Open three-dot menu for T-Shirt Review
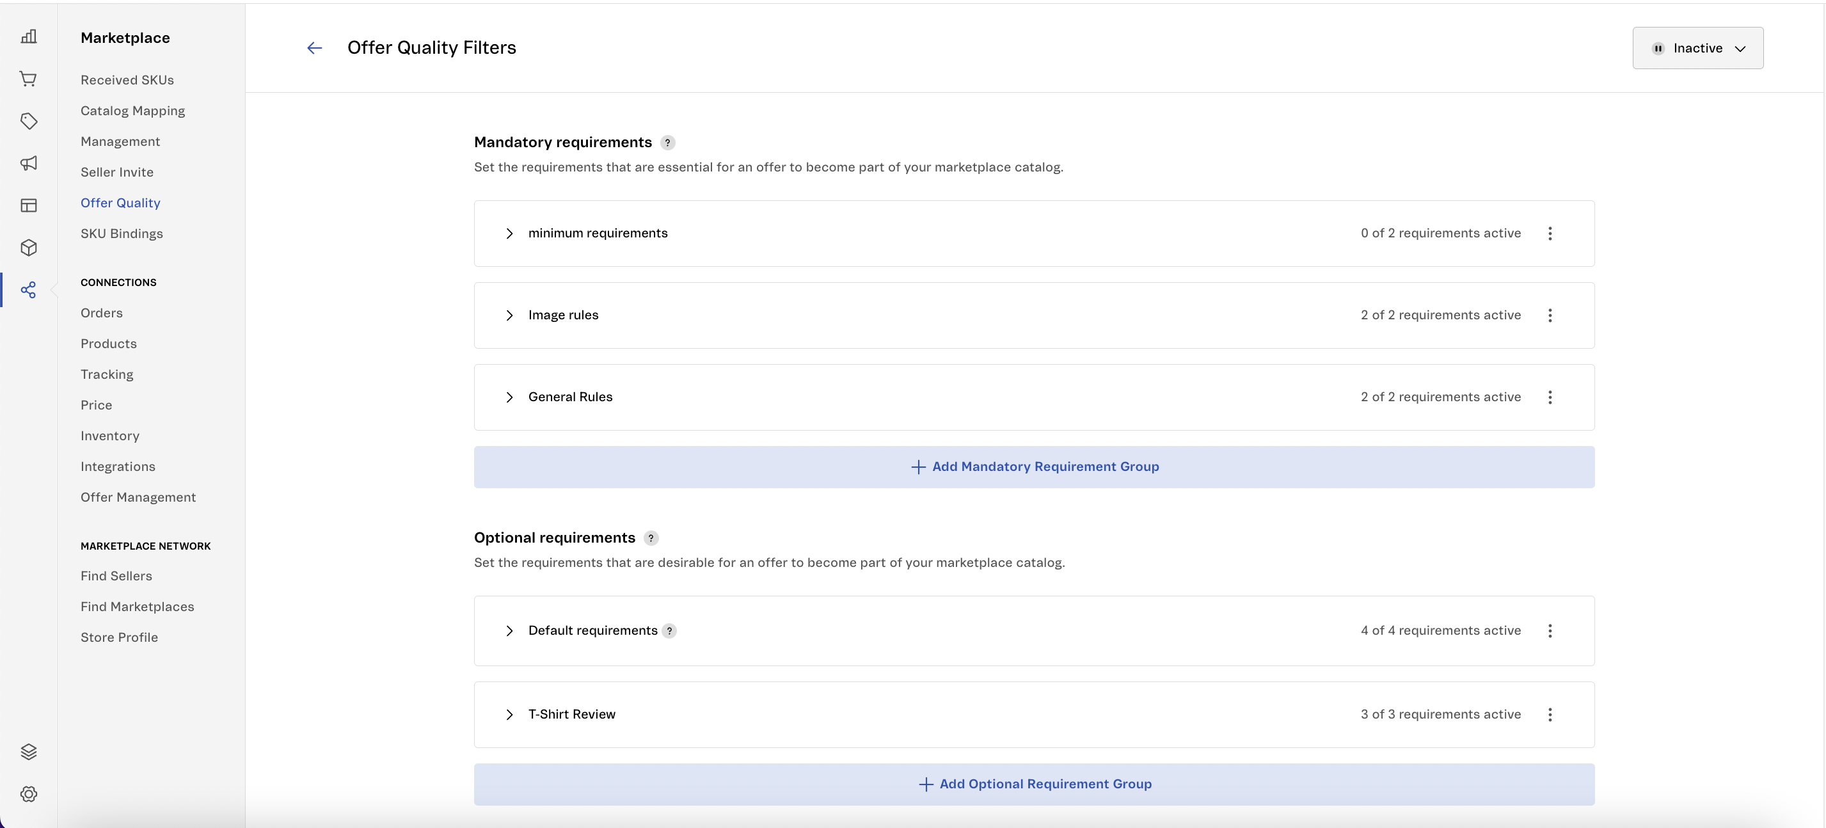 [x=1550, y=715]
